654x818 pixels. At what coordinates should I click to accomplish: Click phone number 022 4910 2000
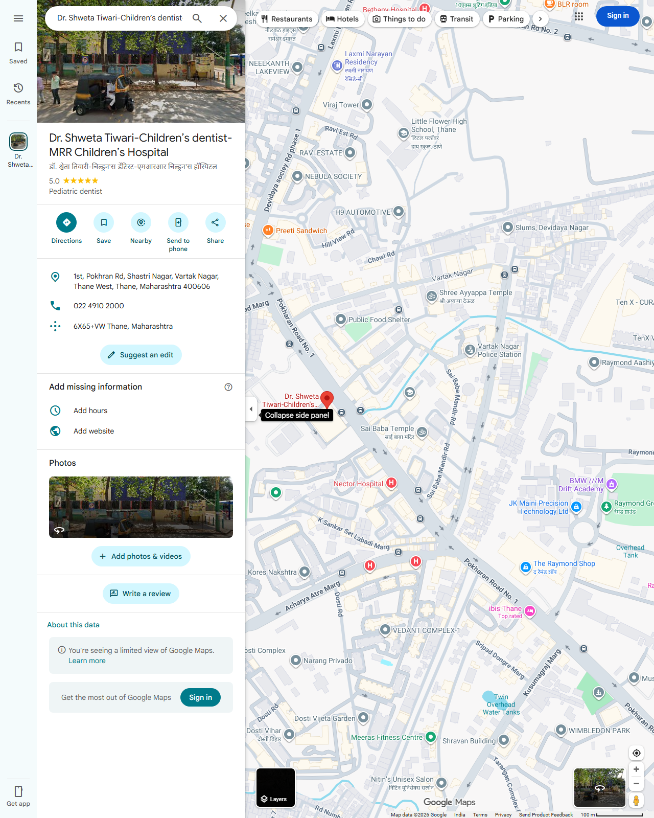pos(141,306)
